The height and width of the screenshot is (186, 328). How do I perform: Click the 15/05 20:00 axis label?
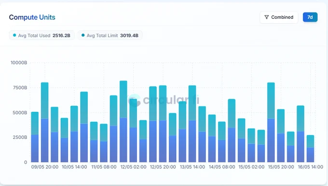pos(281,167)
